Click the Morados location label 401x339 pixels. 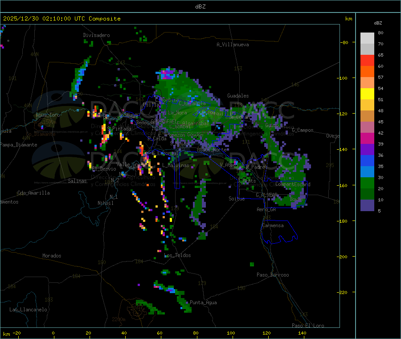click(52, 256)
